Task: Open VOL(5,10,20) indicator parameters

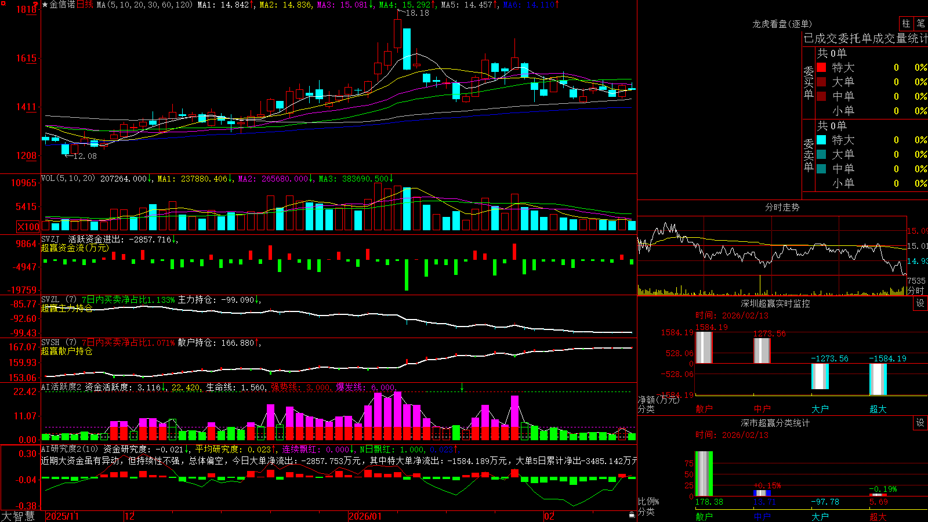Action: point(68,179)
